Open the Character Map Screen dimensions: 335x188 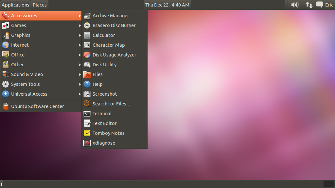(x=108, y=45)
